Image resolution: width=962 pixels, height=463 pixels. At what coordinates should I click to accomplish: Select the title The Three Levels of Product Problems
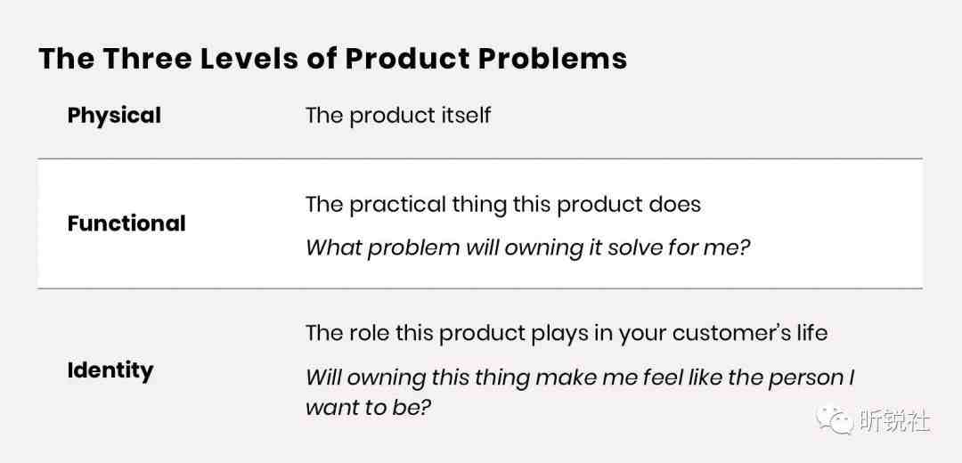pos(332,59)
